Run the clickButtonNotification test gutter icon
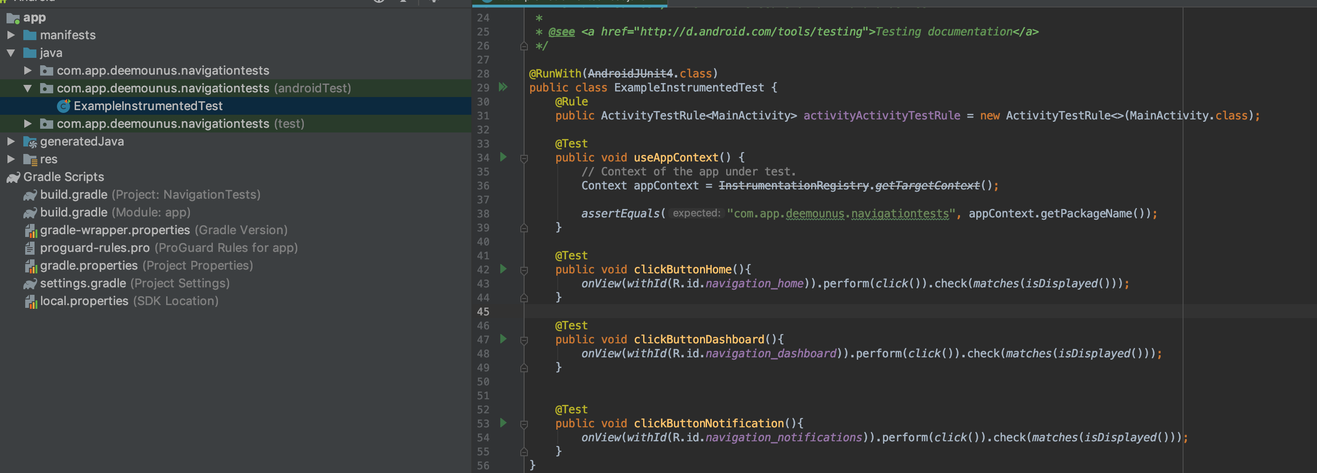 [x=504, y=423]
